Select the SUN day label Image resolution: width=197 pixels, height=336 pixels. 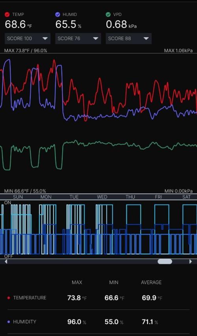tap(18, 197)
